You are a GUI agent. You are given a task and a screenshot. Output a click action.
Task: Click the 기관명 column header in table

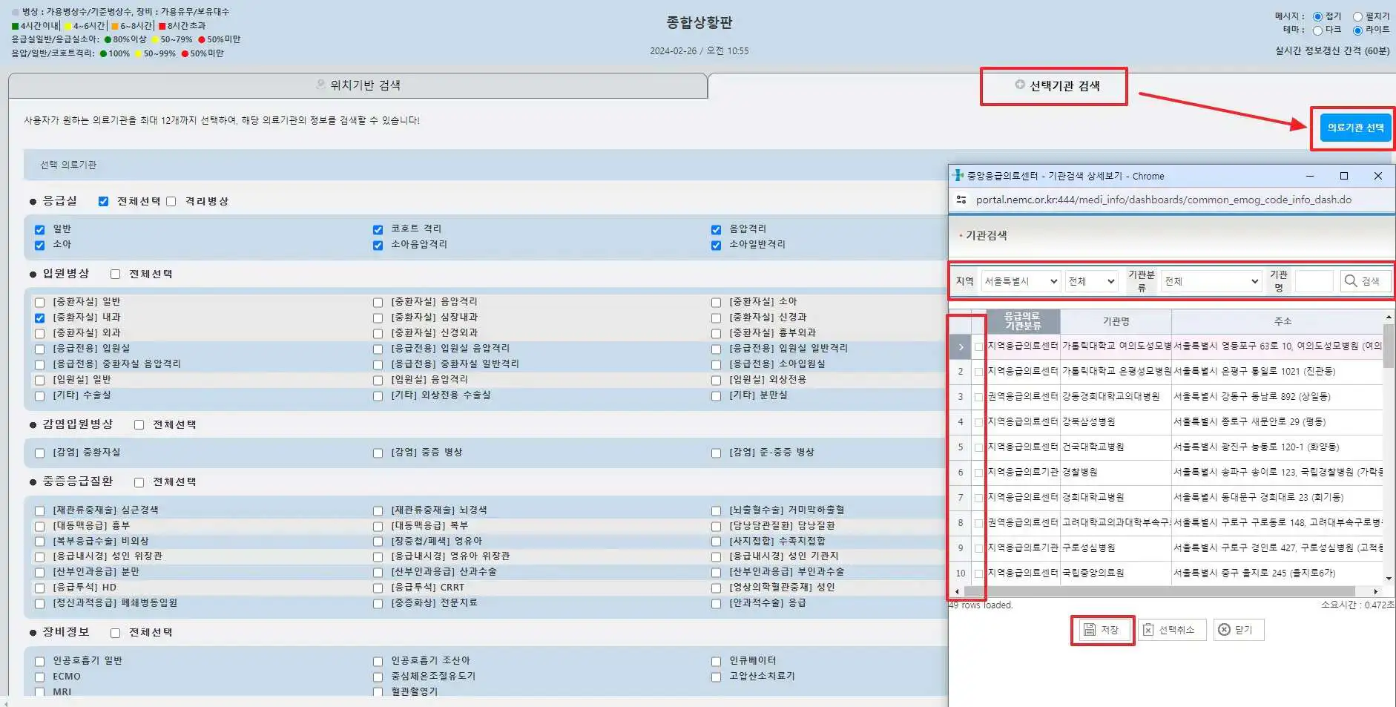point(1116,321)
